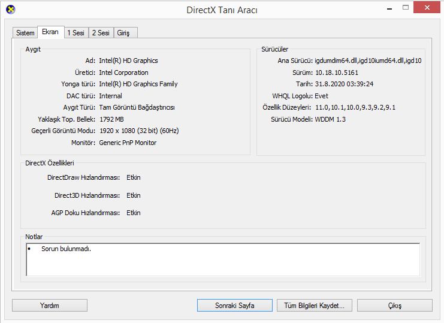The image size is (444, 323).
Task: Click 'Etkin' next to DirectDraw Hızlandırması
Action: pos(134,177)
